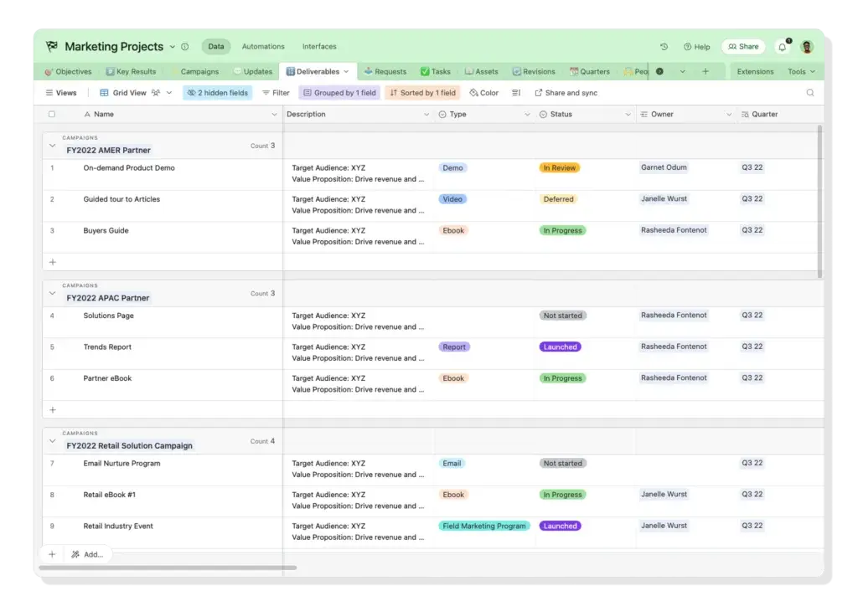Click the Share button
Viewport: 858px width, 606px height.
[x=743, y=46]
